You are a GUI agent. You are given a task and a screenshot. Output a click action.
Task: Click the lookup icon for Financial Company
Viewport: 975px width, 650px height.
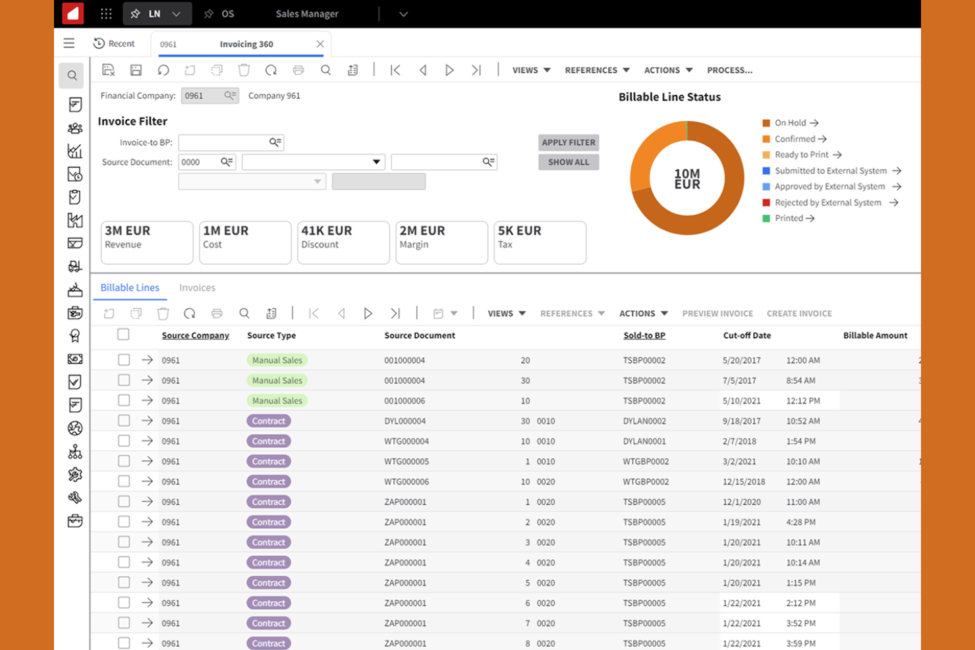[x=230, y=95]
